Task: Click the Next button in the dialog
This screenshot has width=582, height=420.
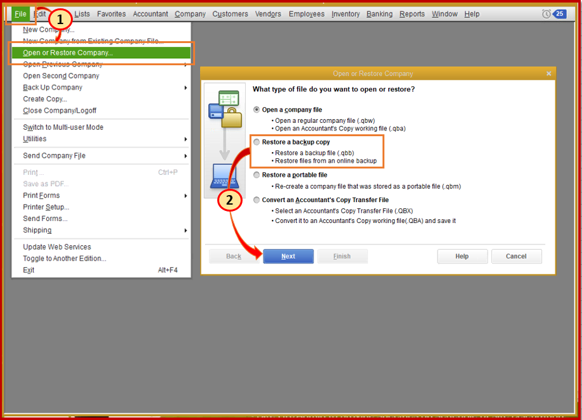Action: (x=288, y=256)
